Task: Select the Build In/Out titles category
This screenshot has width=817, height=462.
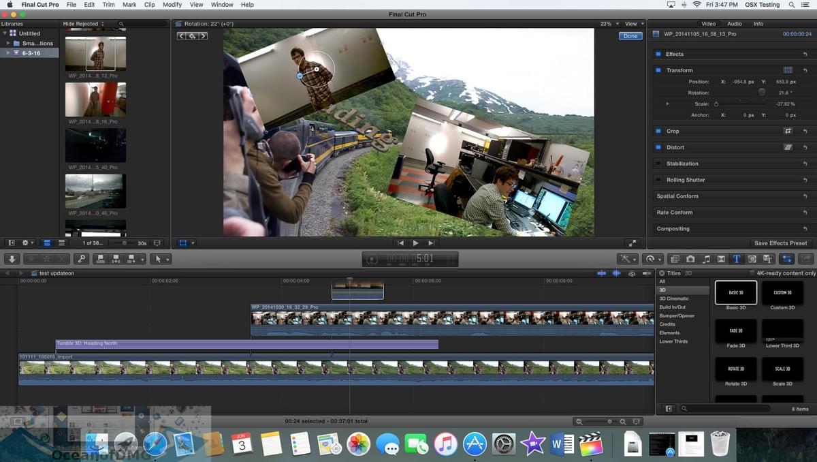Action: point(673,307)
